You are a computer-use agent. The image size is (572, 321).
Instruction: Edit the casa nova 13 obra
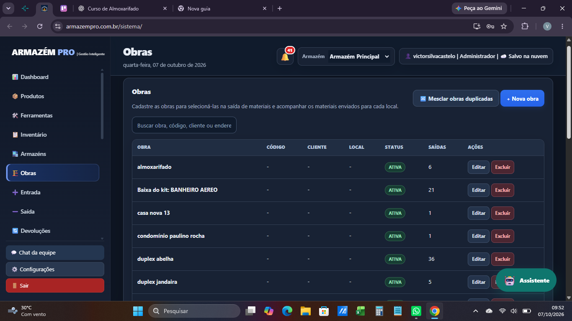click(x=479, y=213)
